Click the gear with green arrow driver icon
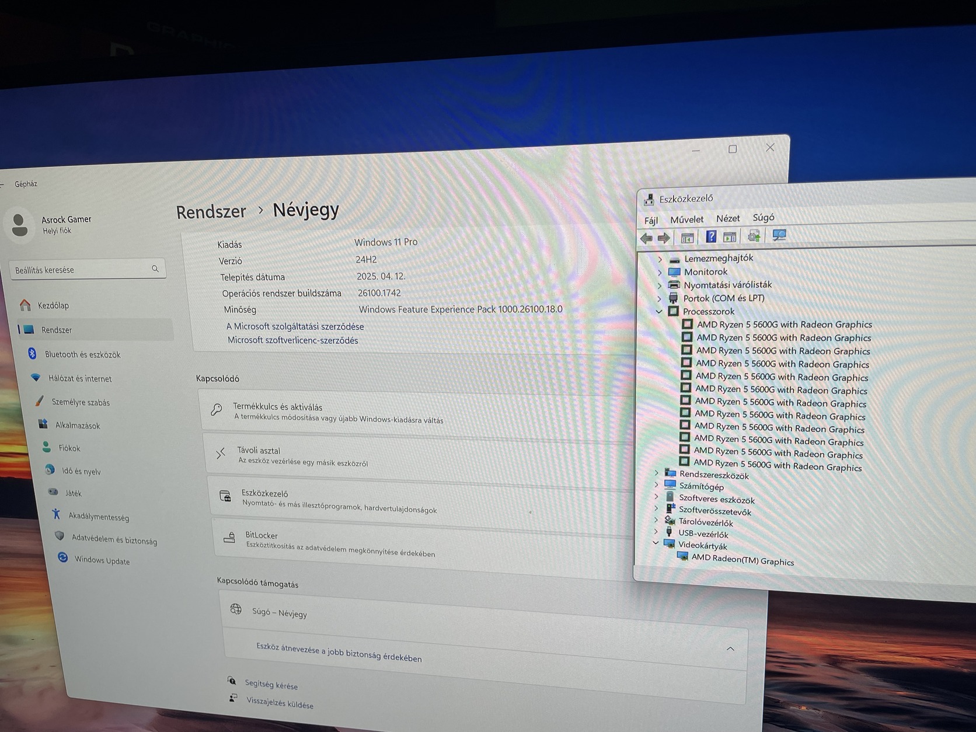Viewport: 976px width, 732px height. point(754,236)
